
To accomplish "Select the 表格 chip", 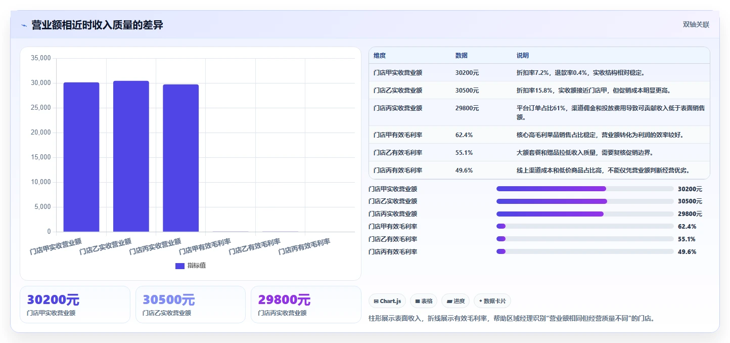I will click(x=424, y=301).
